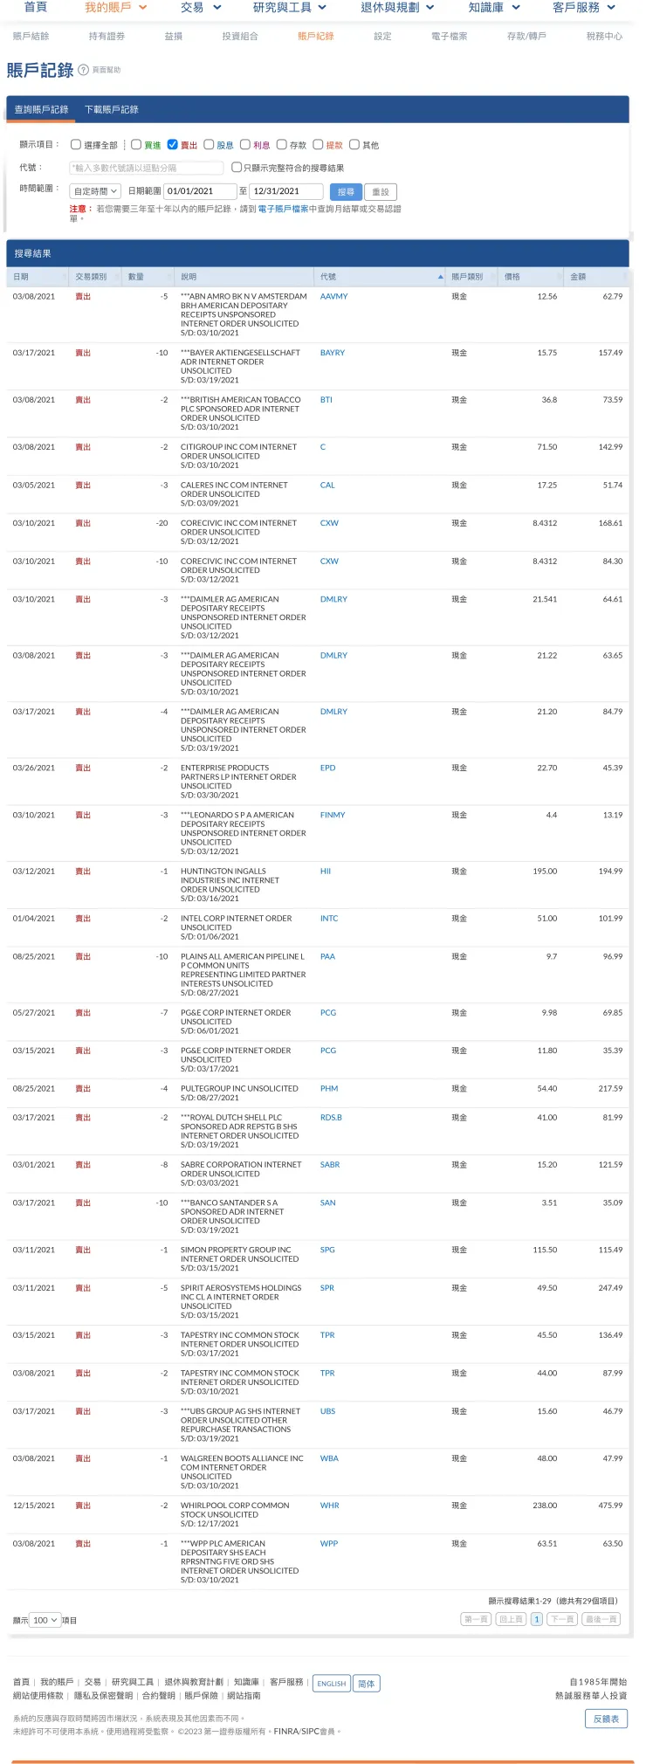Click the 反饋表 feedback button

click(606, 1719)
